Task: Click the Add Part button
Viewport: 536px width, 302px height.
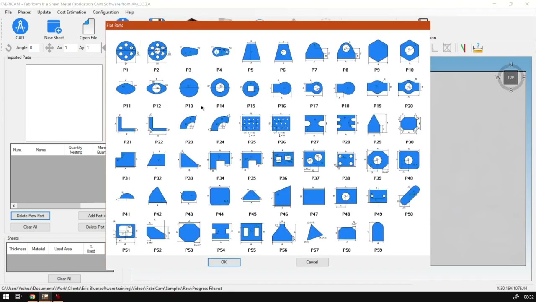Action: (92, 216)
